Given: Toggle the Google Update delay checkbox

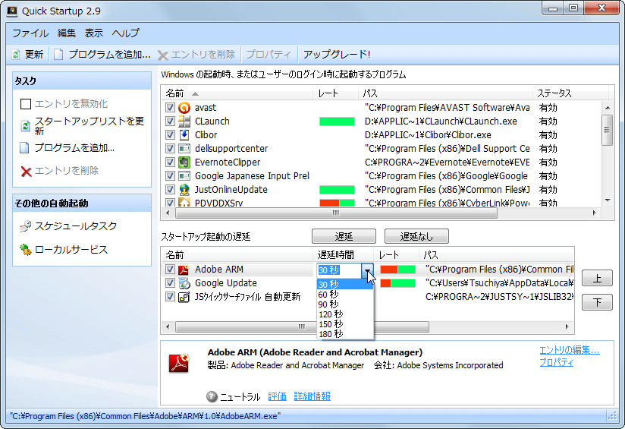Looking at the screenshot, I should coord(170,283).
